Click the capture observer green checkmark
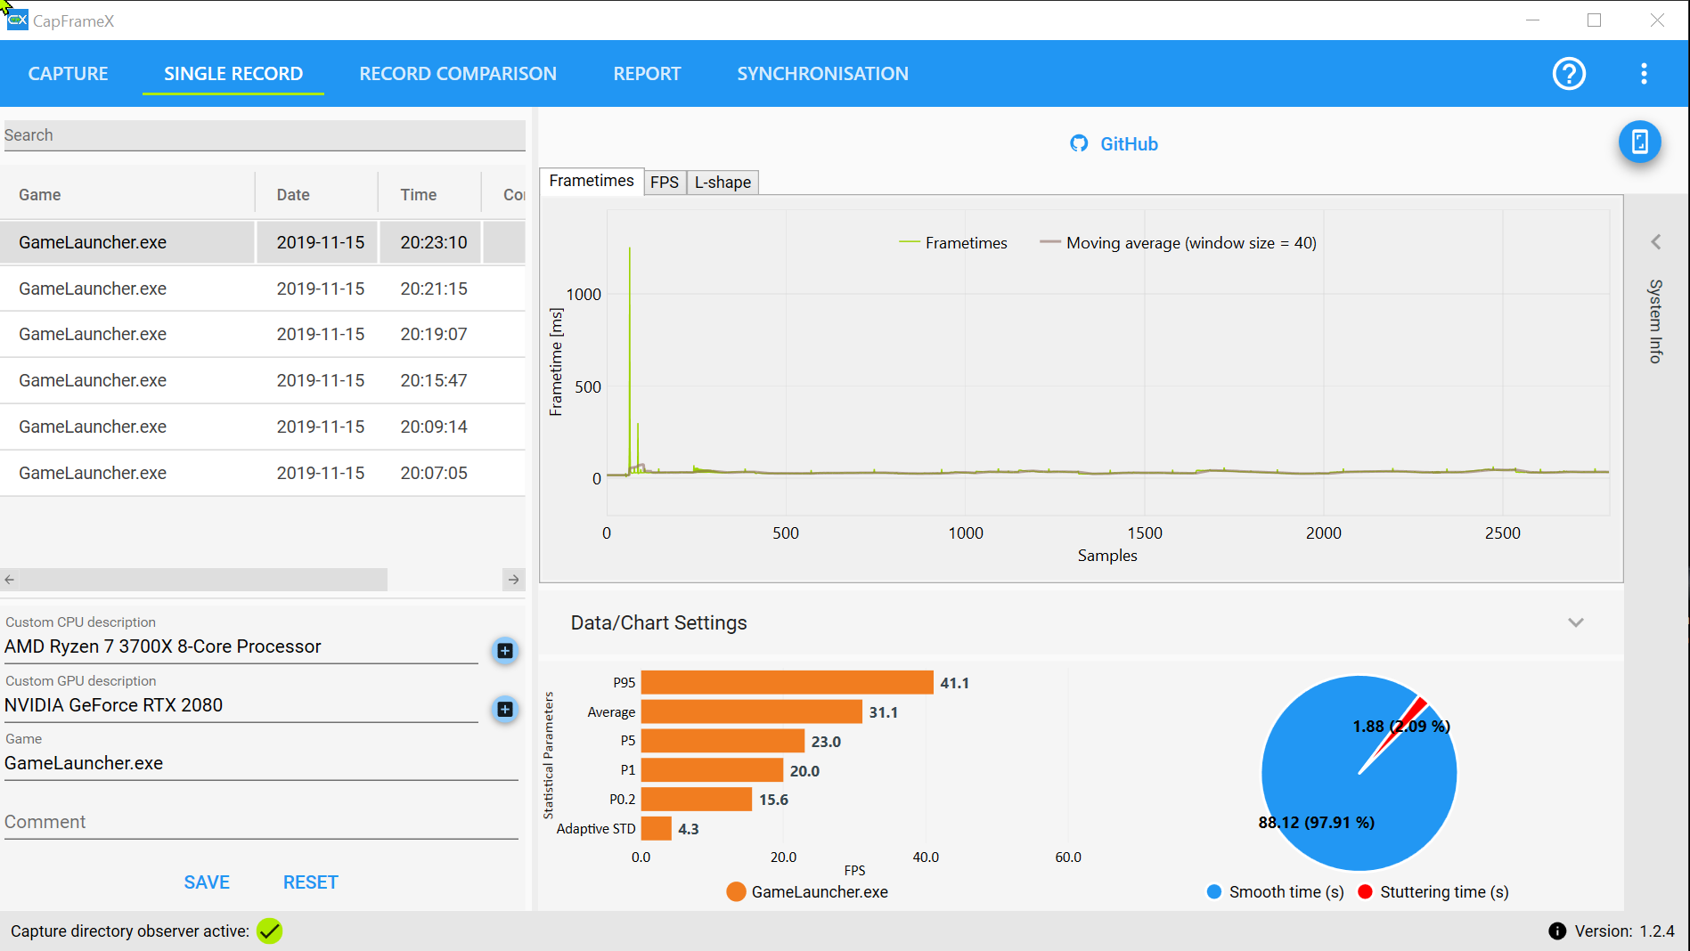1690x951 pixels. pyautogui.click(x=269, y=931)
